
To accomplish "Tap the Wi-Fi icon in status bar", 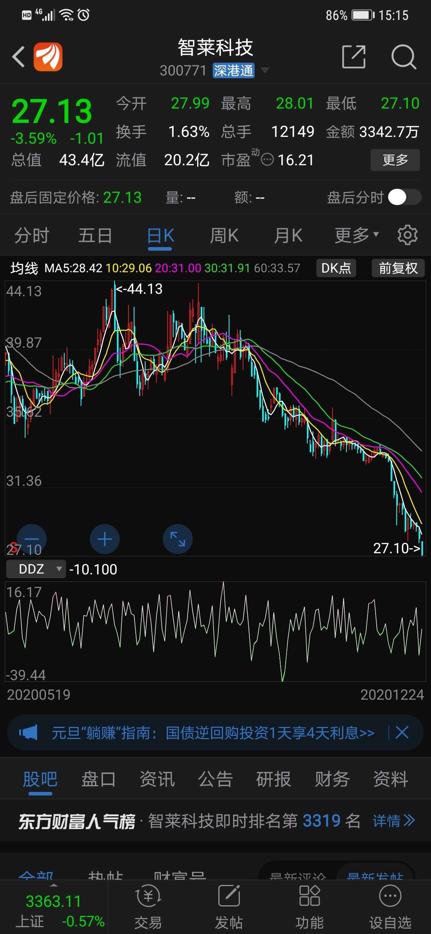I will pos(66,15).
